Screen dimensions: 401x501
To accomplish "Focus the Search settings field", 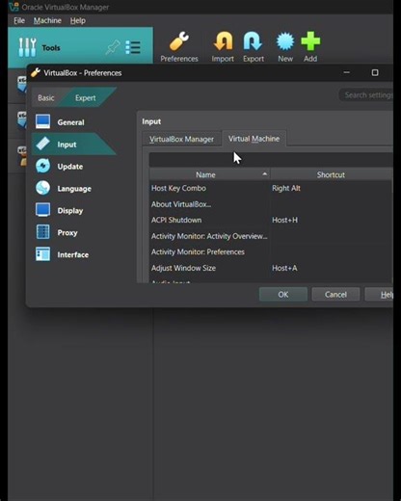I will (x=366, y=95).
